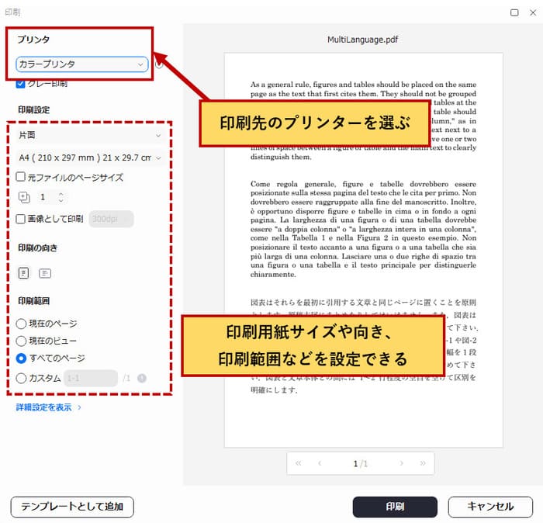Select portrait orientation icon

[x=23, y=273]
